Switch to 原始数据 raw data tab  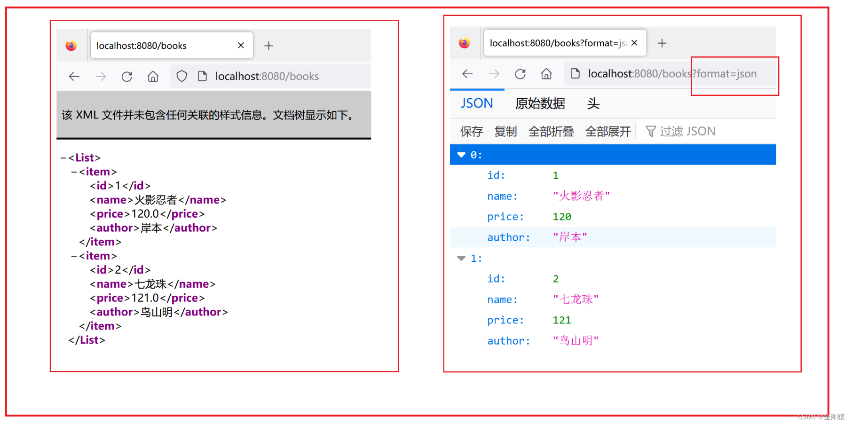pos(540,103)
